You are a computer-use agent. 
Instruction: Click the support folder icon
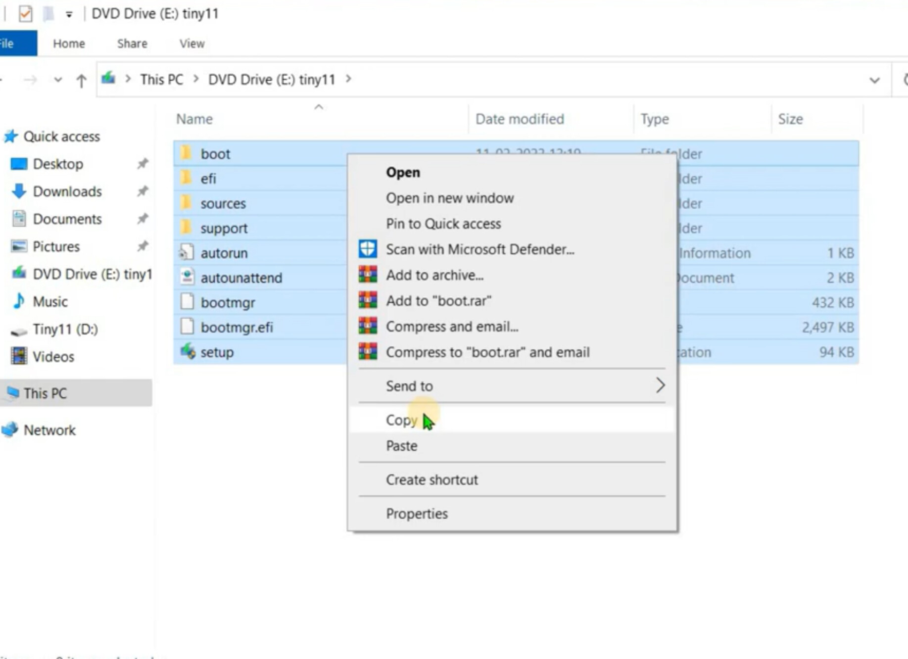click(x=187, y=227)
